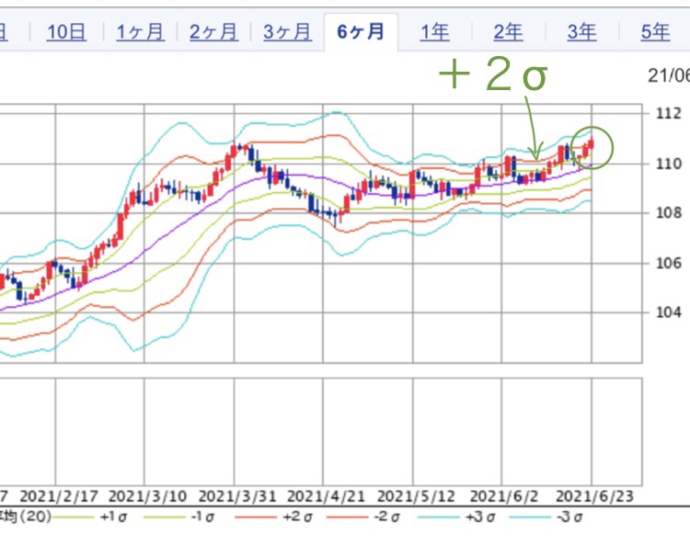This screenshot has width=690, height=545.
Task: Choose the 3ヶ月 time range tab
Action: point(287,32)
